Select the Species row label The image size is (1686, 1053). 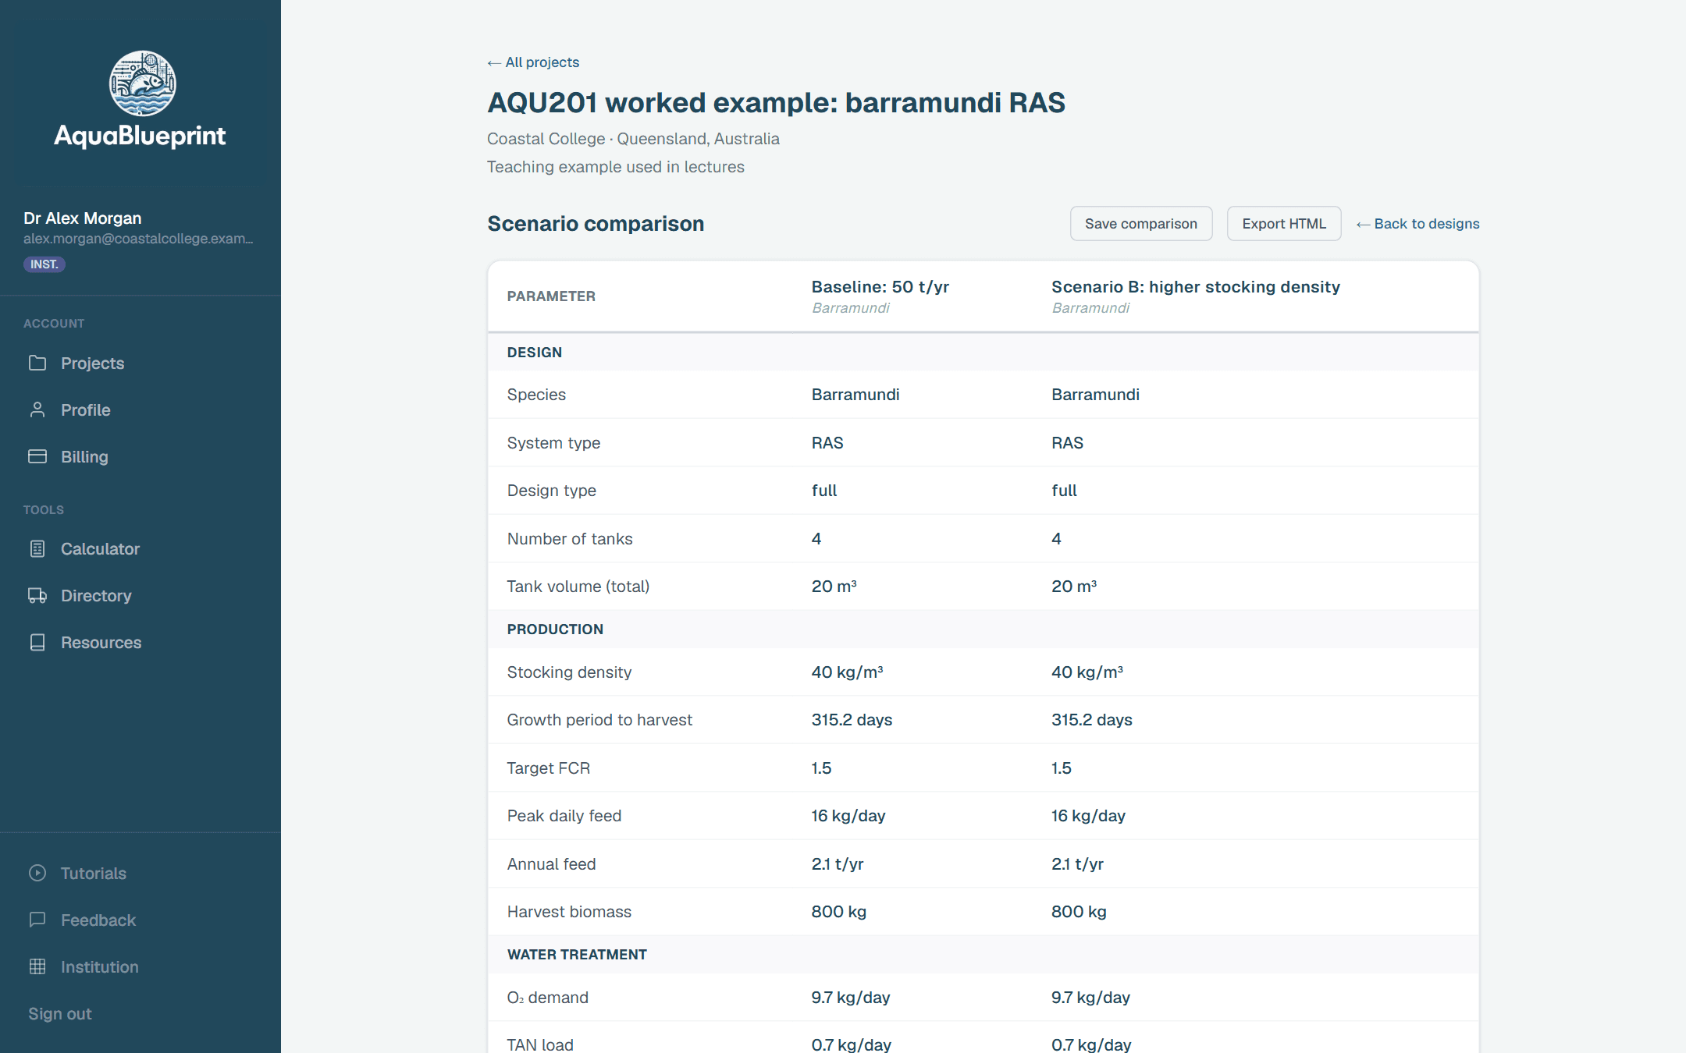tap(536, 395)
